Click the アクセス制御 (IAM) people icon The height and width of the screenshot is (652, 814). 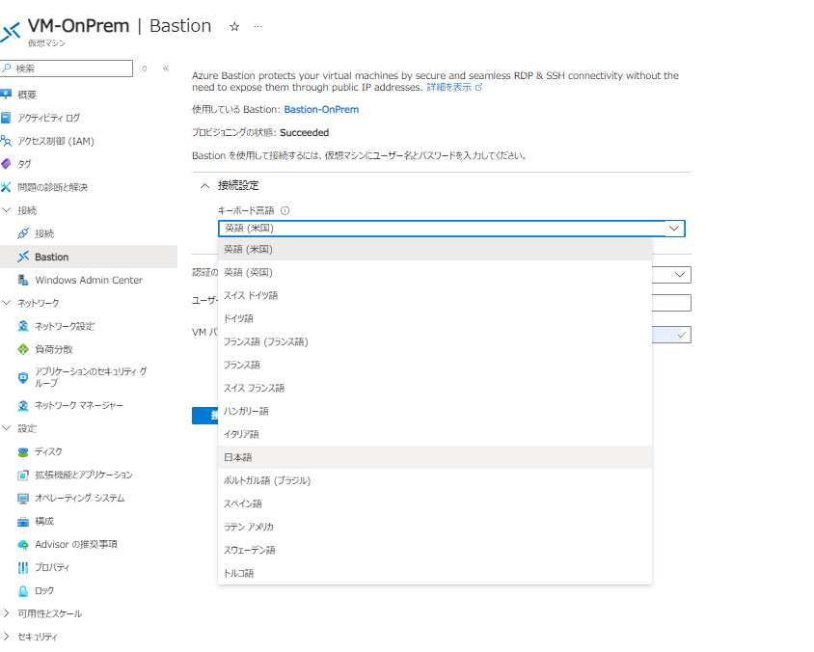[x=6, y=141]
